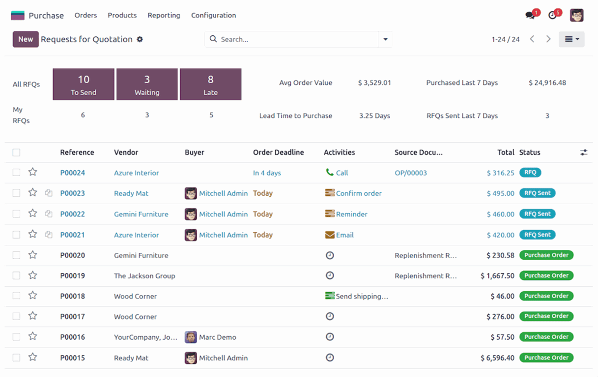This screenshot has width=598, height=377.
Task: Click the duplicate icon next to P00023
Action: click(x=48, y=193)
